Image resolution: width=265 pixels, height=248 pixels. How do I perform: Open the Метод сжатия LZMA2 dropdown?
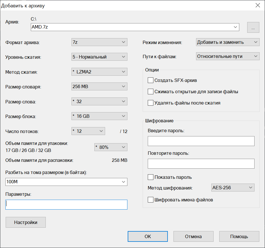[x=99, y=72]
